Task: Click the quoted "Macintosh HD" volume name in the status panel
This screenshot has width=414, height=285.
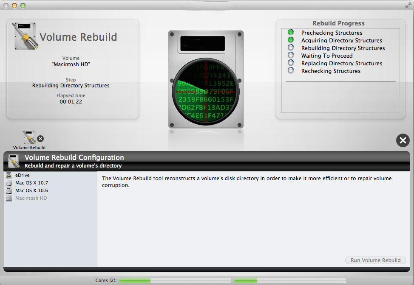Action: point(71,64)
